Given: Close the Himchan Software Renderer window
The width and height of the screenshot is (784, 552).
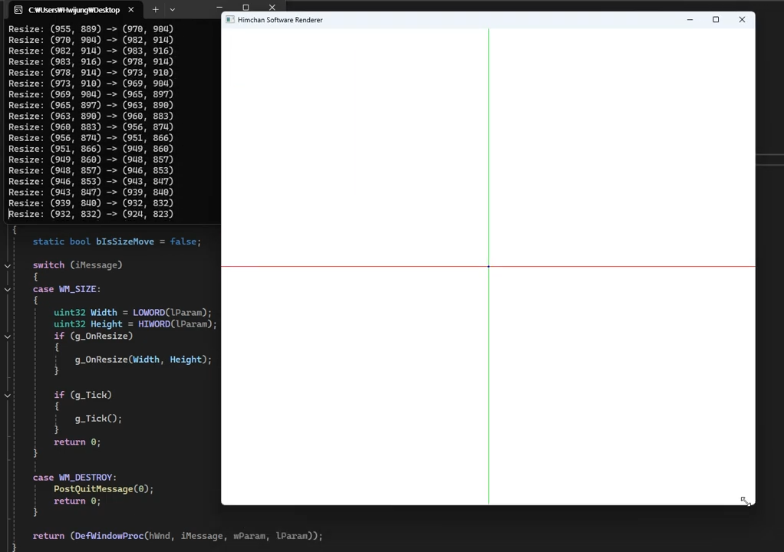Looking at the screenshot, I should pos(742,20).
